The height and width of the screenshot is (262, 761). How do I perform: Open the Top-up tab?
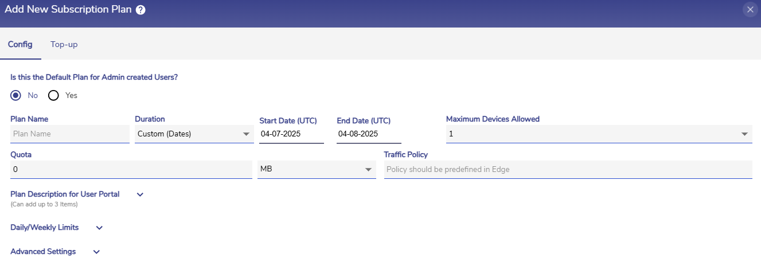pos(64,44)
